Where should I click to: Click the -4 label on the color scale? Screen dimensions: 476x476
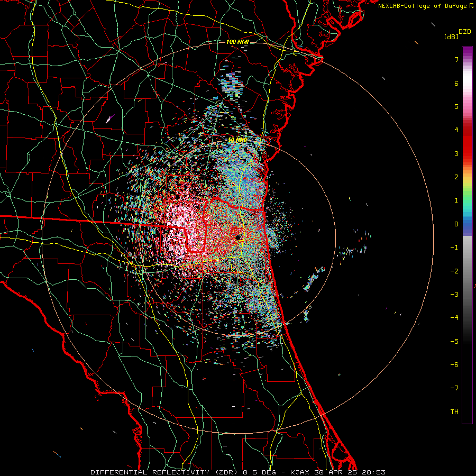pos(454,318)
